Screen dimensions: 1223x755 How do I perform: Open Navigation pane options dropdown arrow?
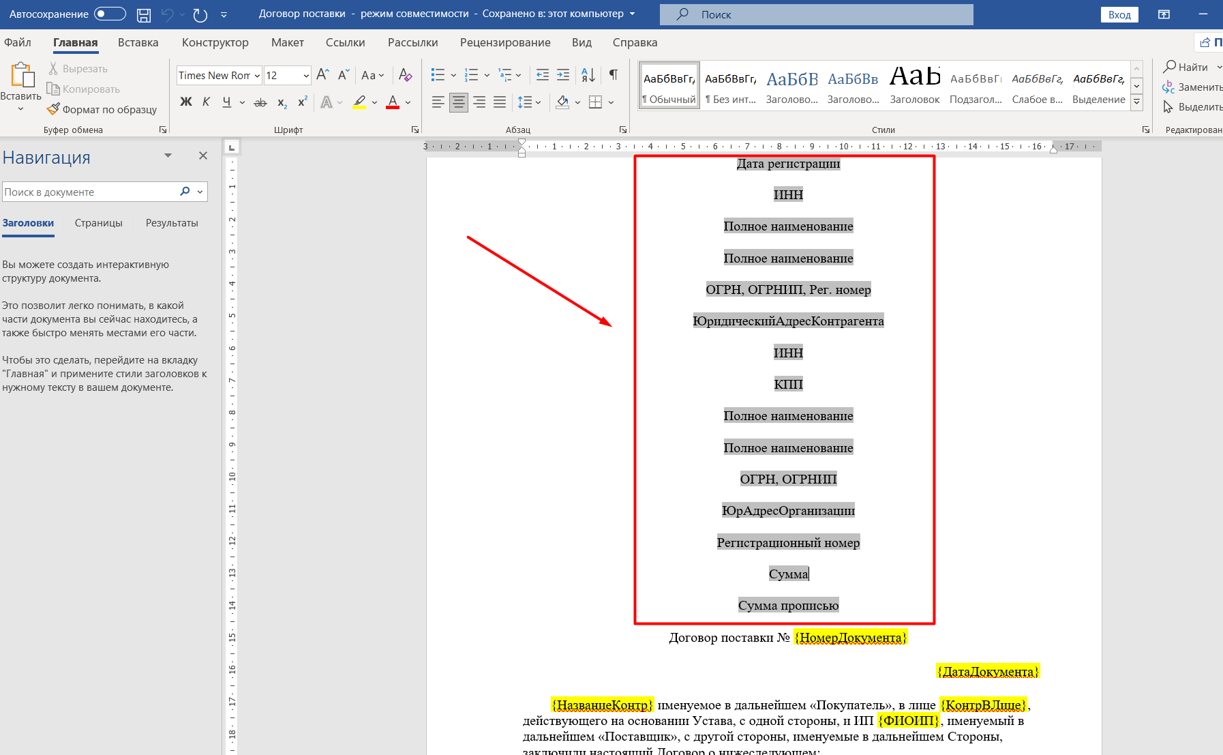pos(168,156)
